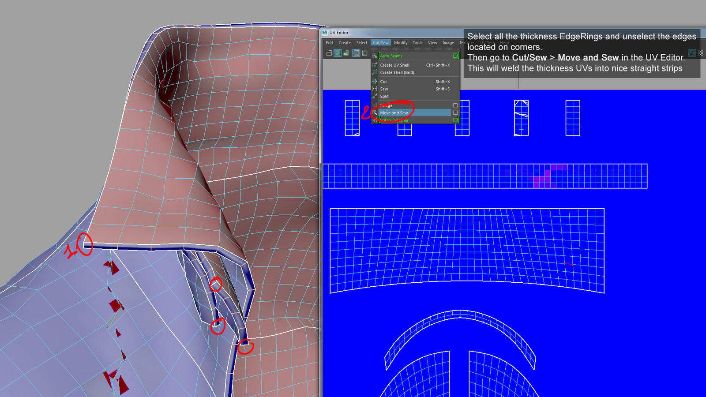Close the highlighted Cut/Sew menu
The height and width of the screenshot is (397, 706).
tap(381, 43)
